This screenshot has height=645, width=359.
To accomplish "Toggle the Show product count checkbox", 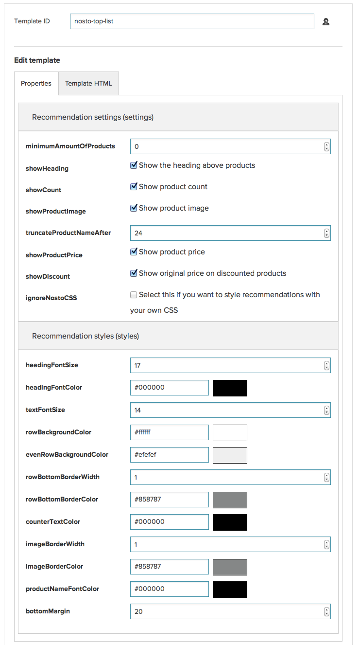I will pyautogui.click(x=134, y=187).
